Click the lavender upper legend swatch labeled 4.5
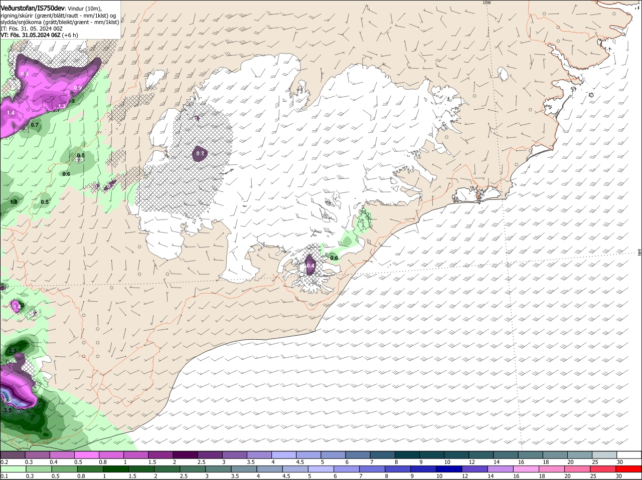Image resolution: width=642 pixels, height=480 pixels. (x=308, y=454)
